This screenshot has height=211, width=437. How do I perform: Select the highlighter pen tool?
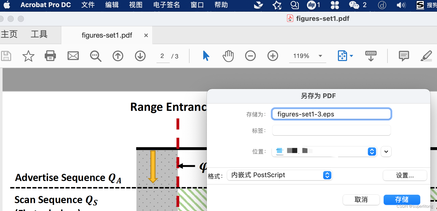426,56
